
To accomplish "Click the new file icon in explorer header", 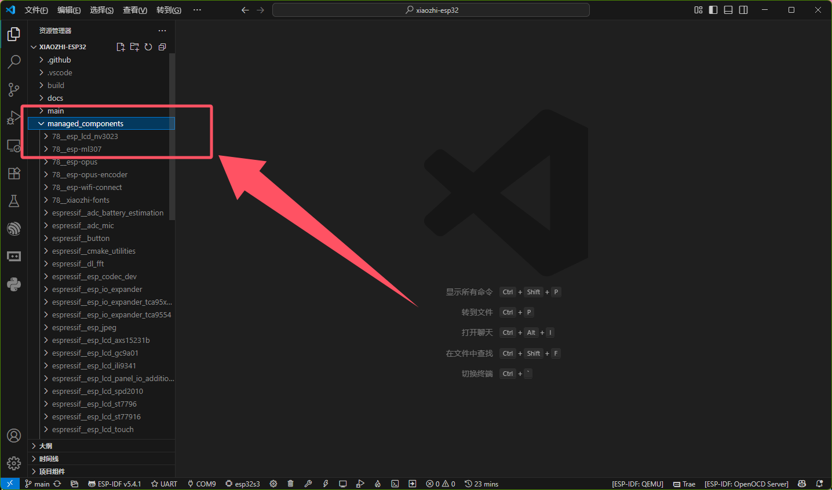I will point(121,47).
